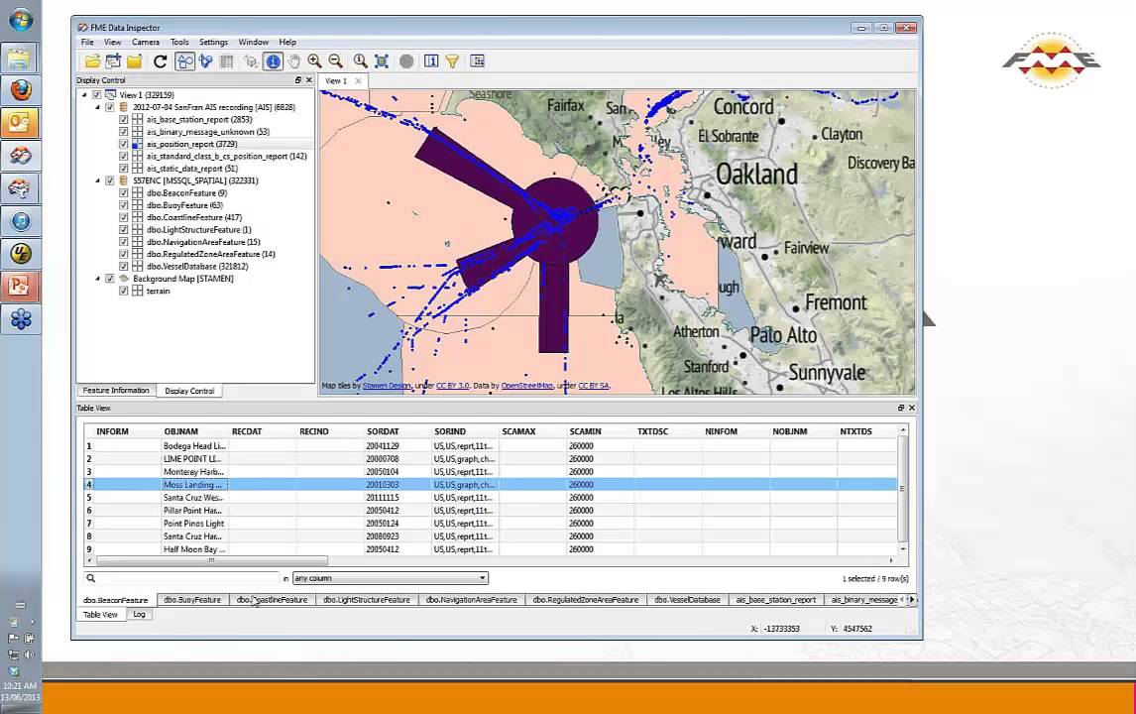Image resolution: width=1136 pixels, height=714 pixels.
Task: Open the Stamen Design link
Action: [x=387, y=386]
